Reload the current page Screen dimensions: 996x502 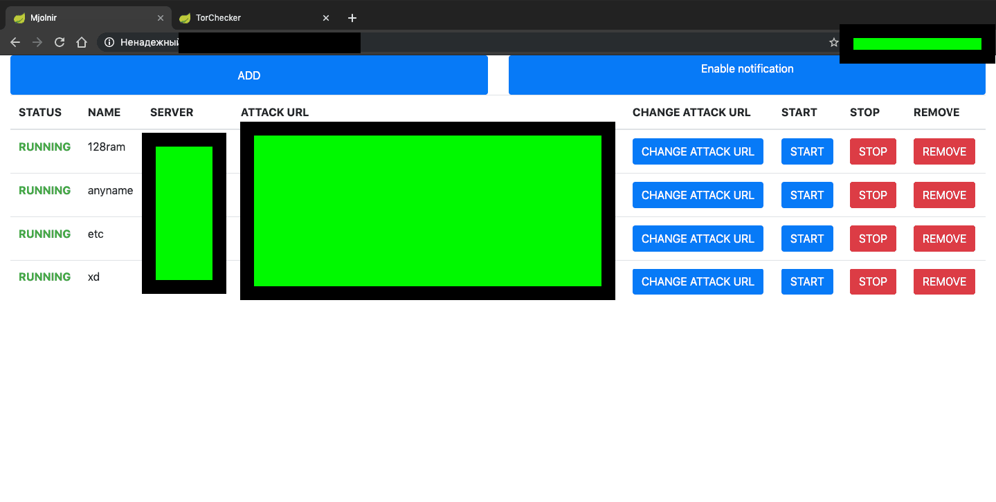[59, 42]
